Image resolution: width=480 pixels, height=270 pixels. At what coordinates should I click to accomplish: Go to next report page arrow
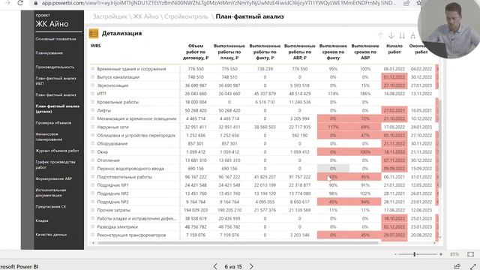coord(251,266)
